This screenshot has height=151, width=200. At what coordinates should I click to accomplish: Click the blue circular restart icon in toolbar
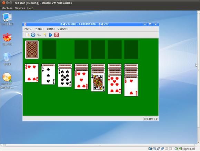click(33, 35)
